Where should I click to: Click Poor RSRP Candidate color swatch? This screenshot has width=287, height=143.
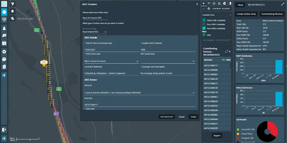204,24
